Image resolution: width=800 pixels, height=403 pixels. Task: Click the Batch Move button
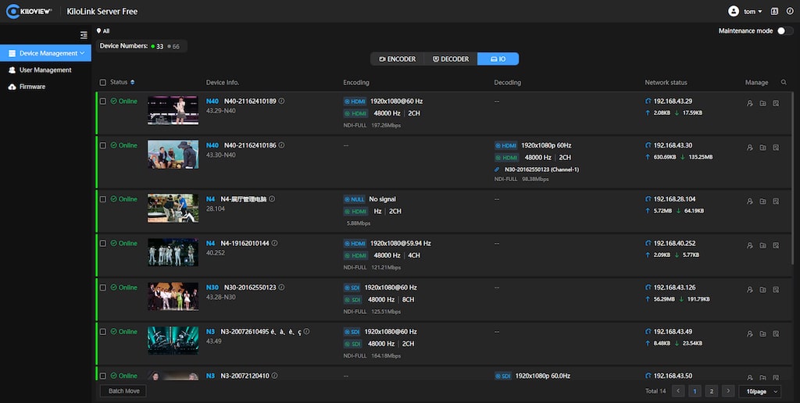pos(123,391)
